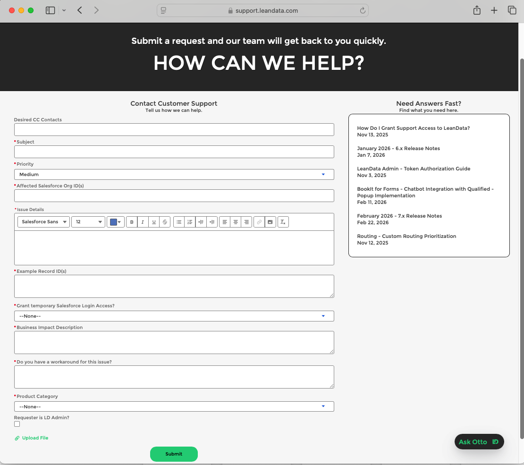Insert a bulleted list

179,222
